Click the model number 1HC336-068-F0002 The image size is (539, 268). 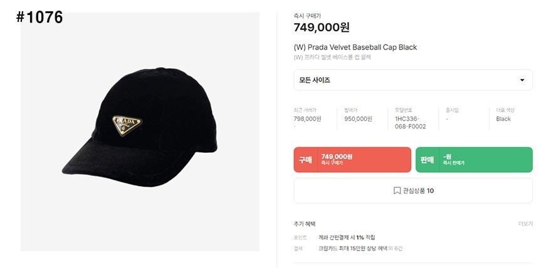point(411,122)
